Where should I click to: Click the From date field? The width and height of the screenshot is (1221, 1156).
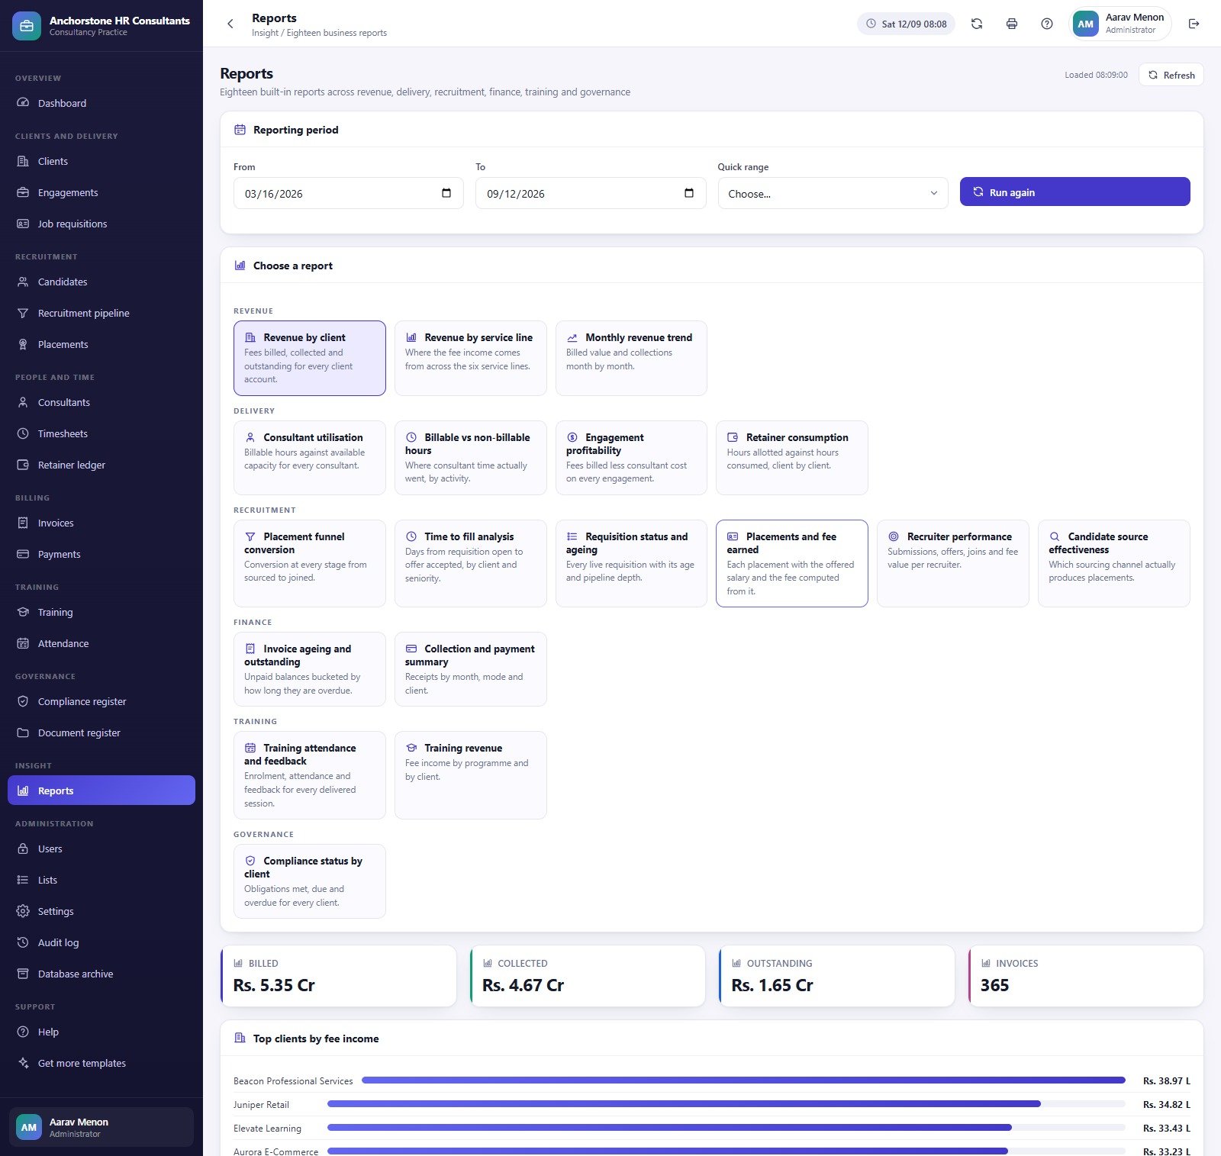[348, 193]
